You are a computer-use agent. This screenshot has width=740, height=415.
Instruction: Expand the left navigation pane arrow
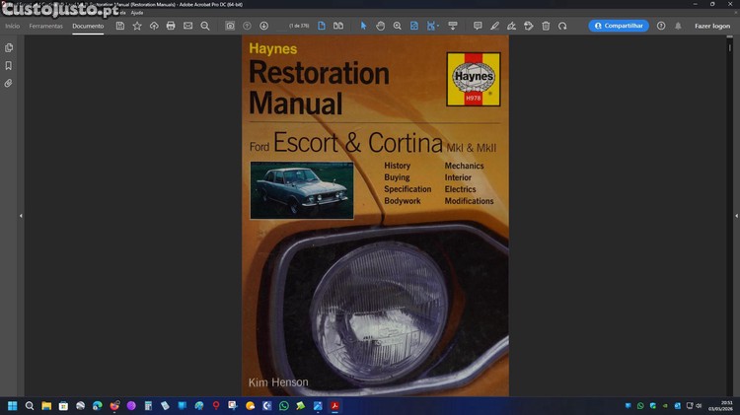21,216
